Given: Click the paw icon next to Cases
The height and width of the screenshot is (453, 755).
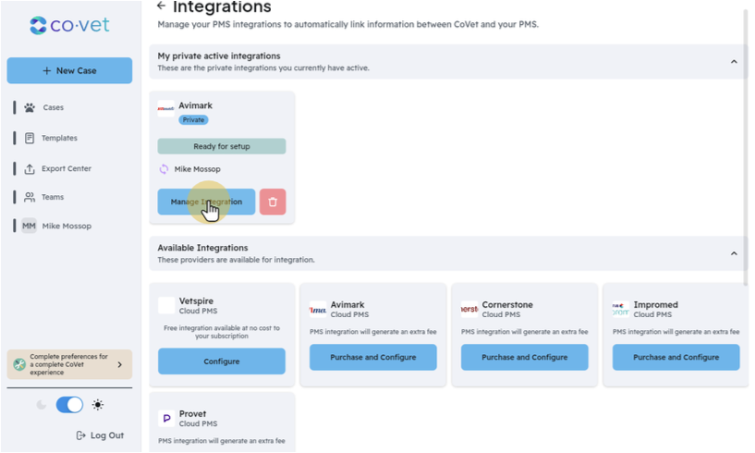Looking at the screenshot, I should pyautogui.click(x=30, y=107).
